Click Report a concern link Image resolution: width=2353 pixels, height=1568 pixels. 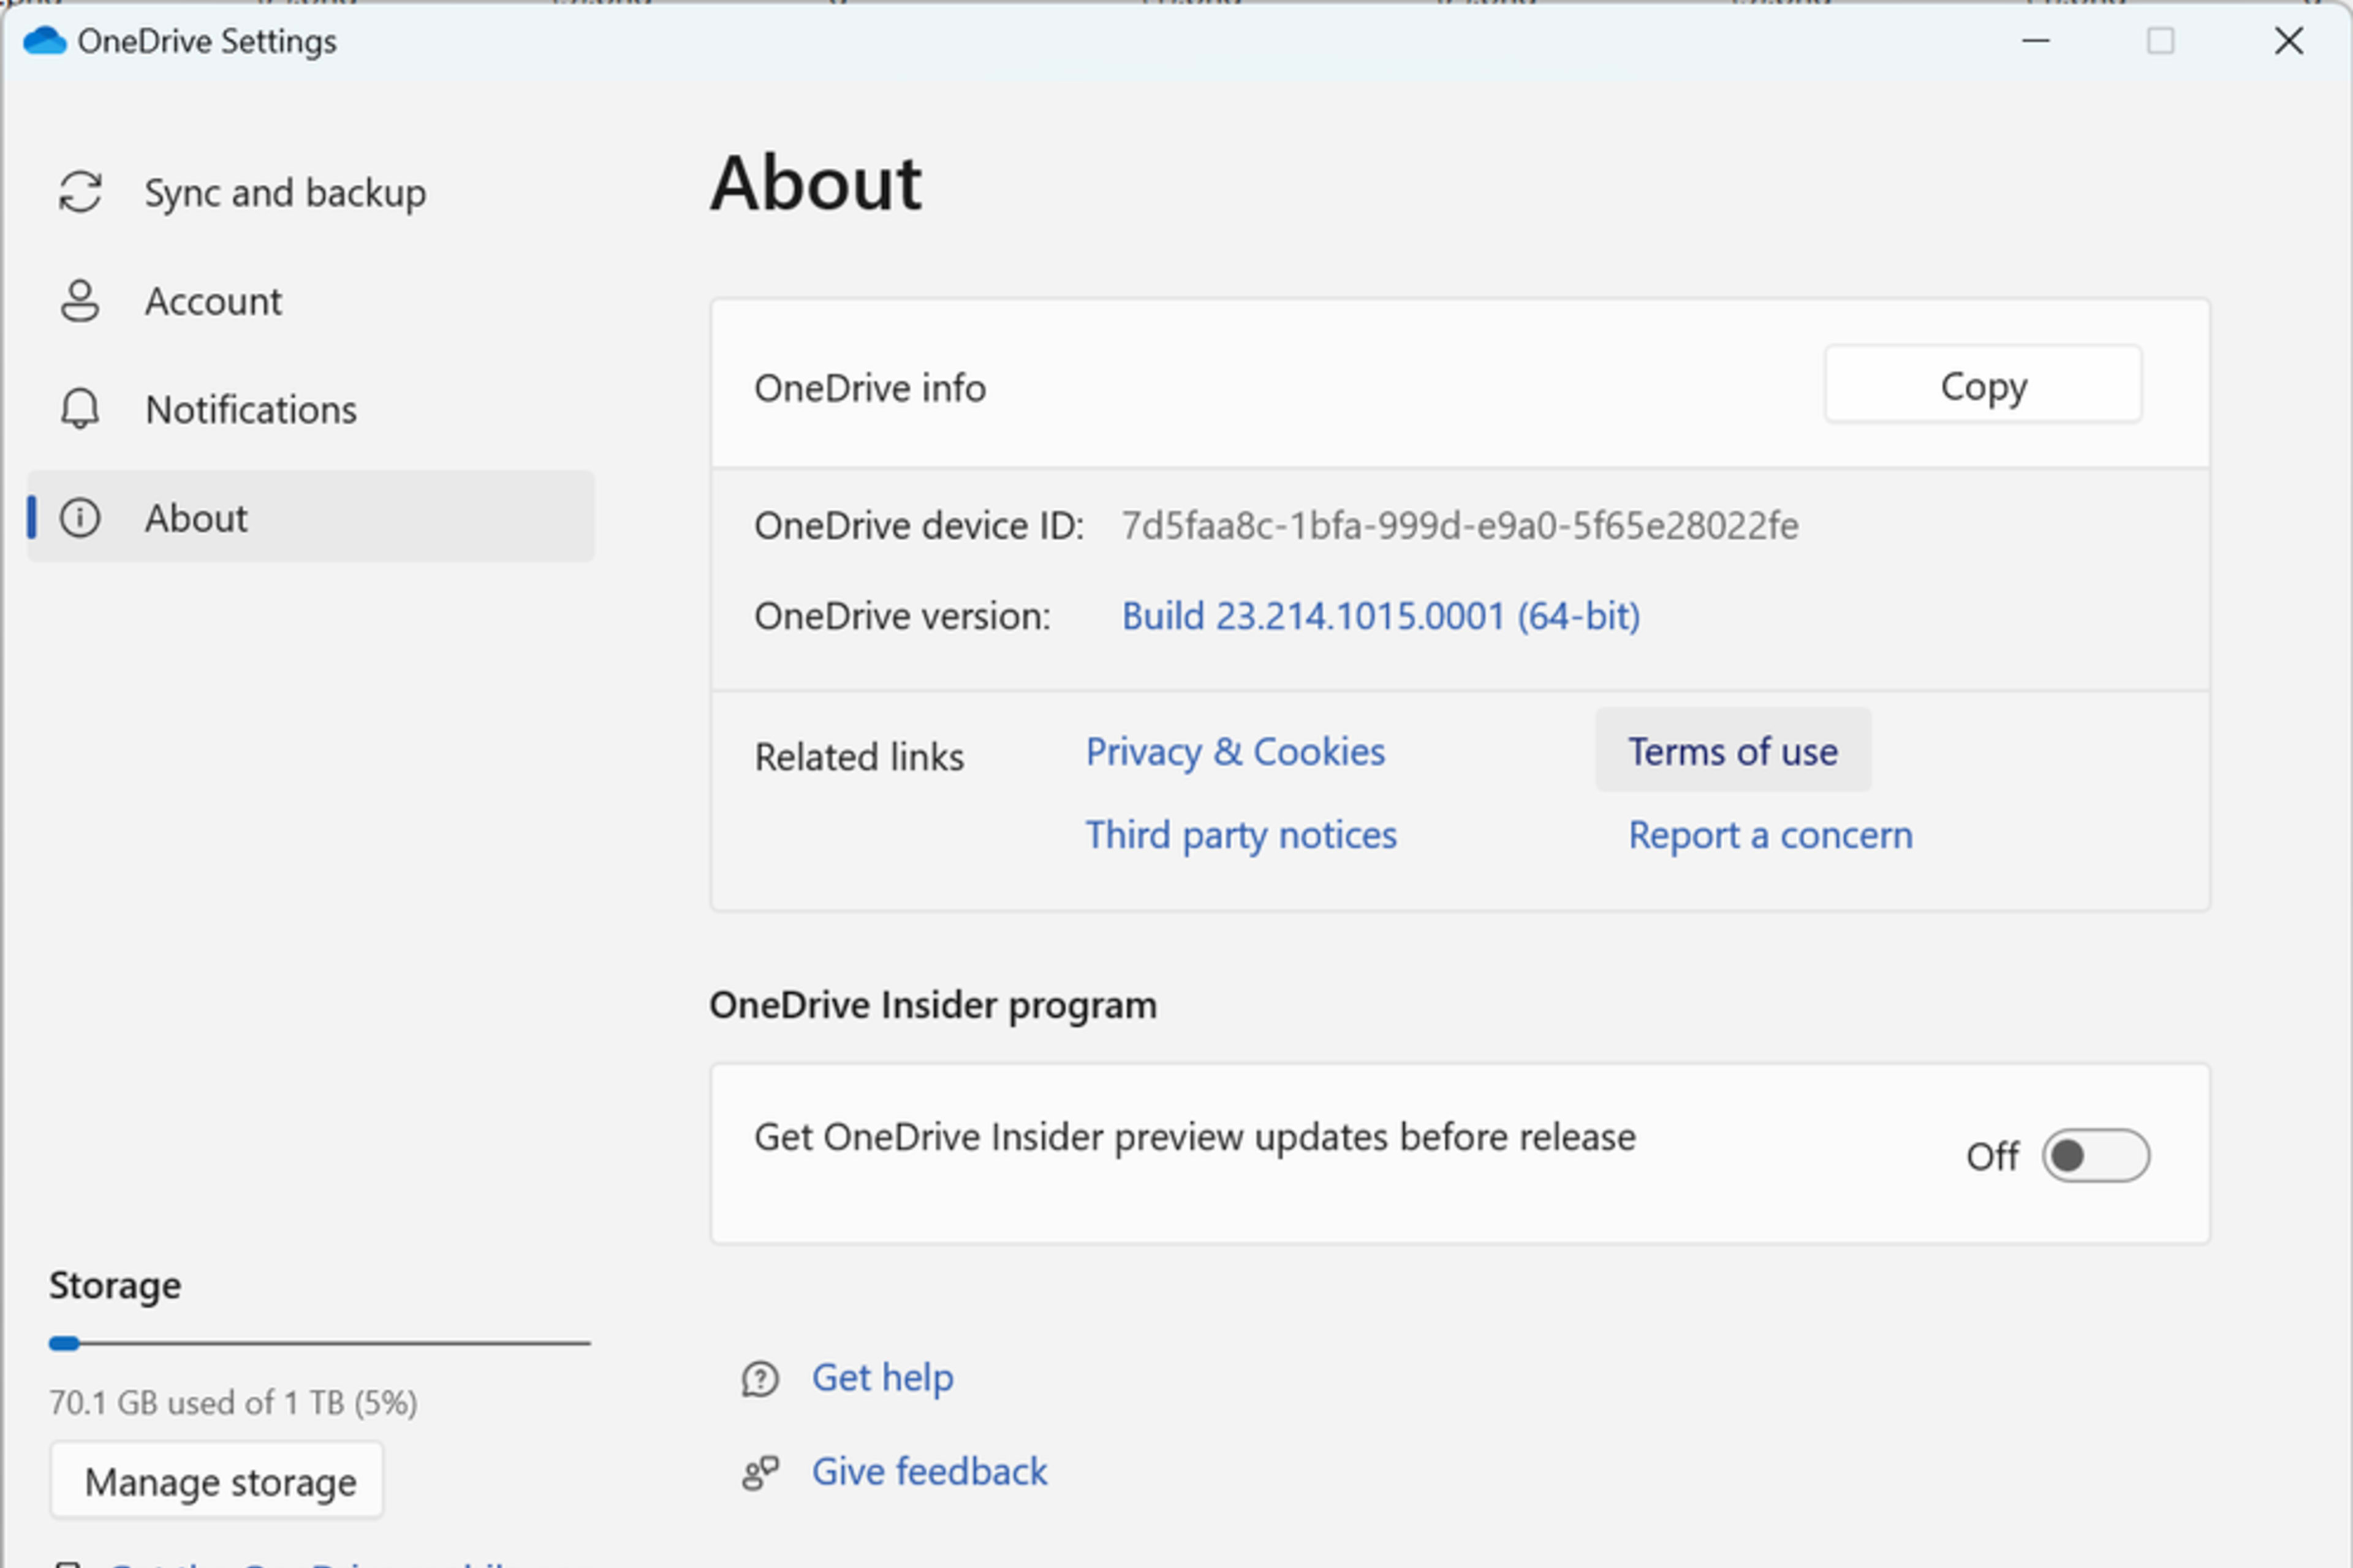(1771, 835)
